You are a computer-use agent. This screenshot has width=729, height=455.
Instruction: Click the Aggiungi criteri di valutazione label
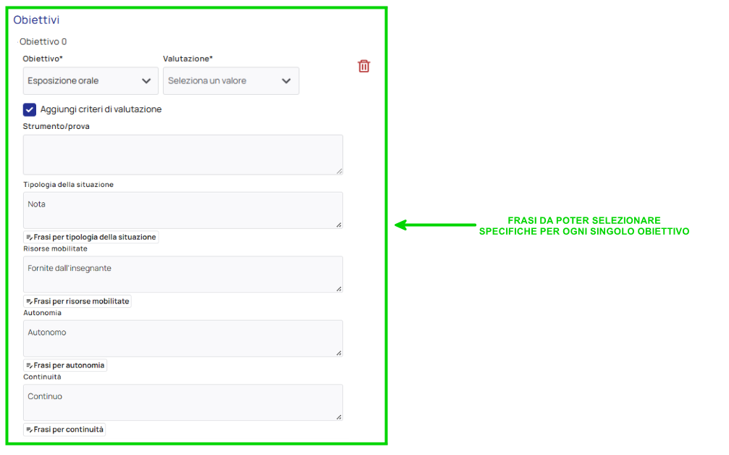pos(101,109)
